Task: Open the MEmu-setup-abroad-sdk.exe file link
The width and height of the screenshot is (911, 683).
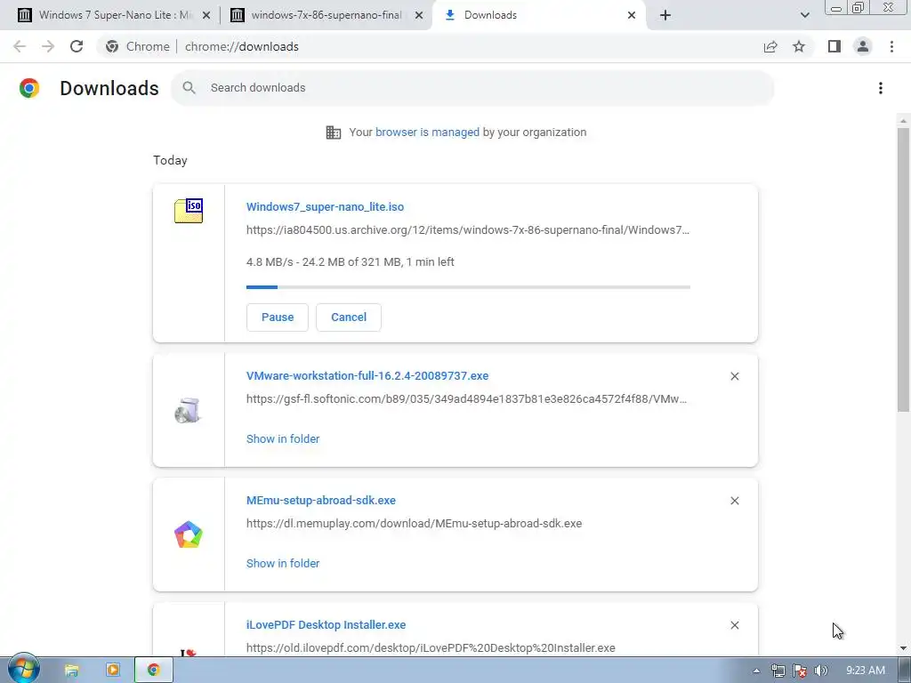Action: (320, 500)
